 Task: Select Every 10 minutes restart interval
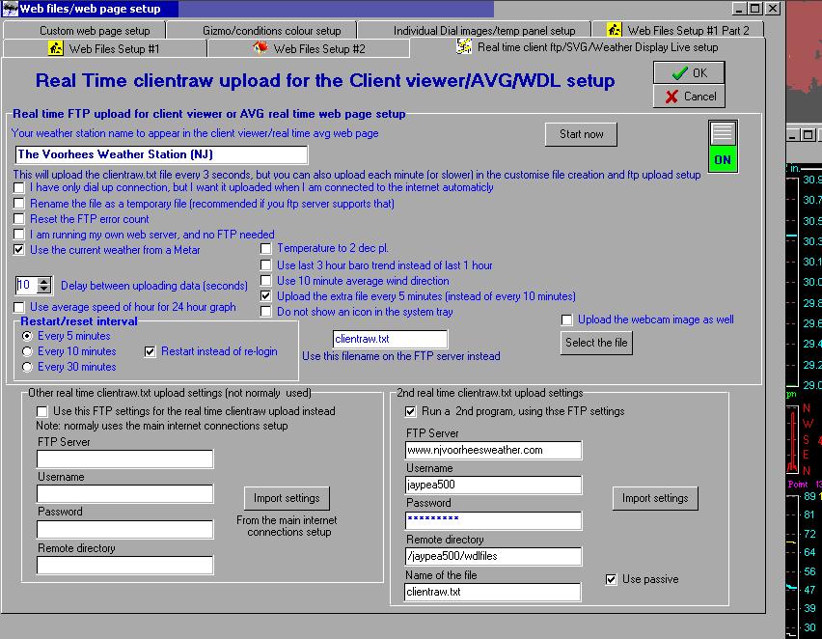pos(27,351)
